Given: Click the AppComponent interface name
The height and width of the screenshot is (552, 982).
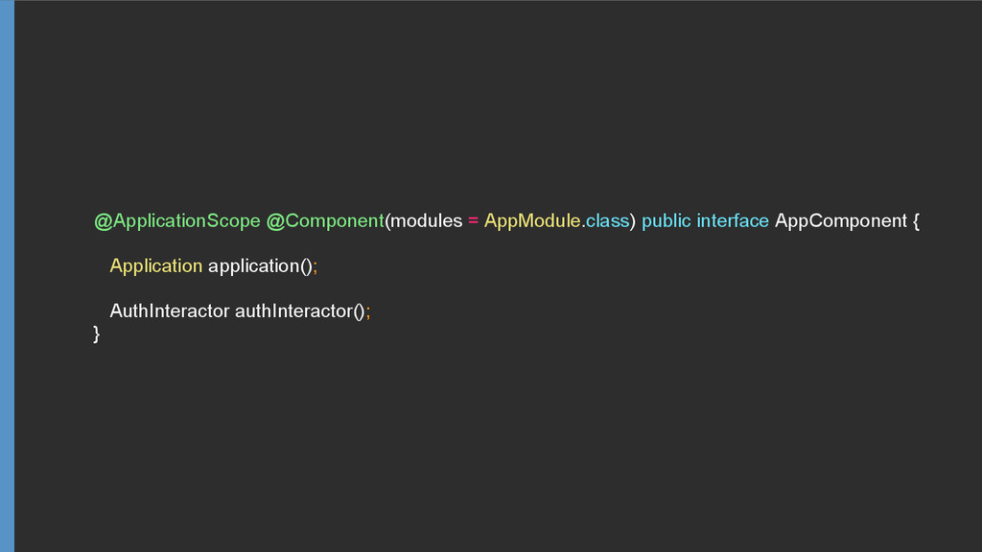Looking at the screenshot, I should [x=840, y=221].
